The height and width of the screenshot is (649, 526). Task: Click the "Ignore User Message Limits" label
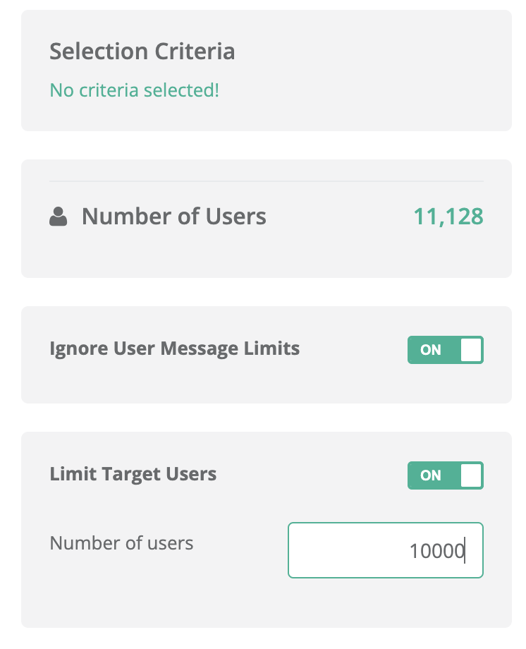coord(174,348)
